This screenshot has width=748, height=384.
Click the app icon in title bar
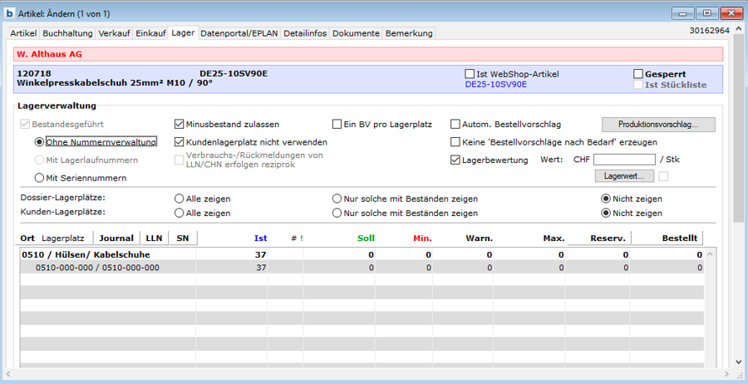pyautogui.click(x=10, y=13)
